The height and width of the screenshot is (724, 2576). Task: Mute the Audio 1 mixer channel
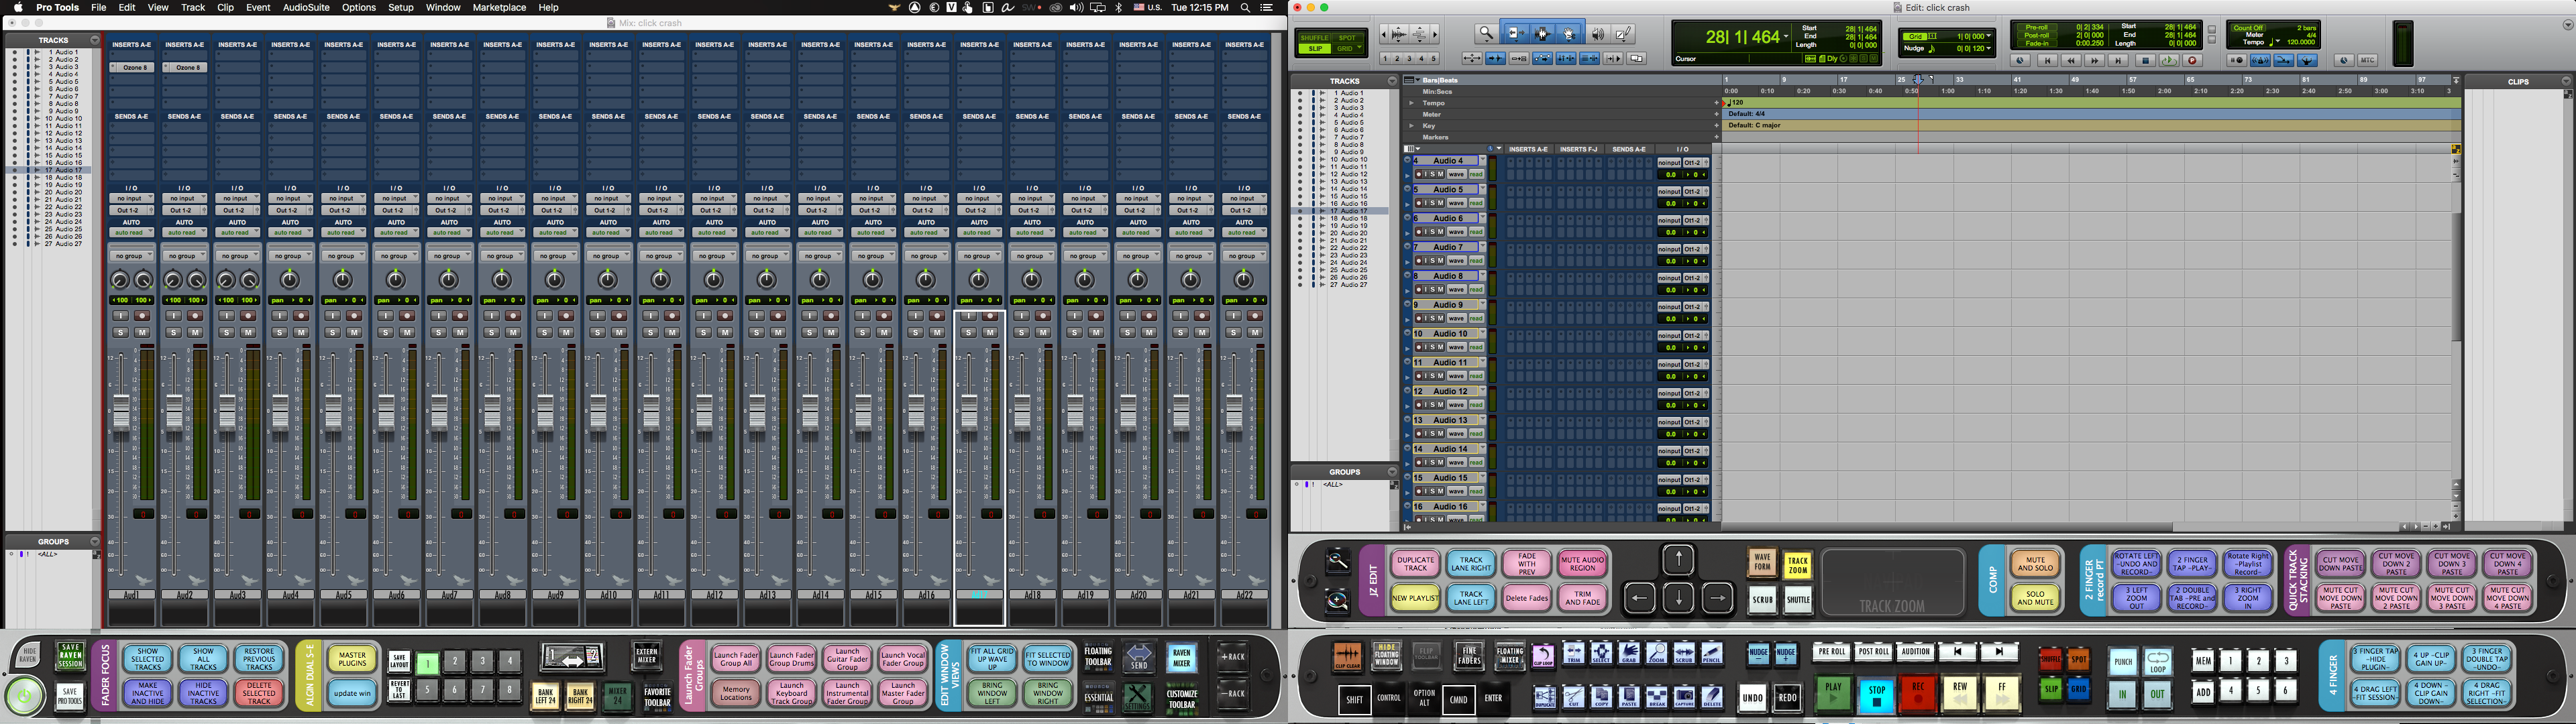pos(142,332)
